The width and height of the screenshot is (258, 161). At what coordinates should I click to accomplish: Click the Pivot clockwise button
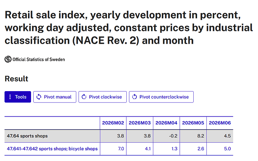pyautogui.click(x=102, y=97)
